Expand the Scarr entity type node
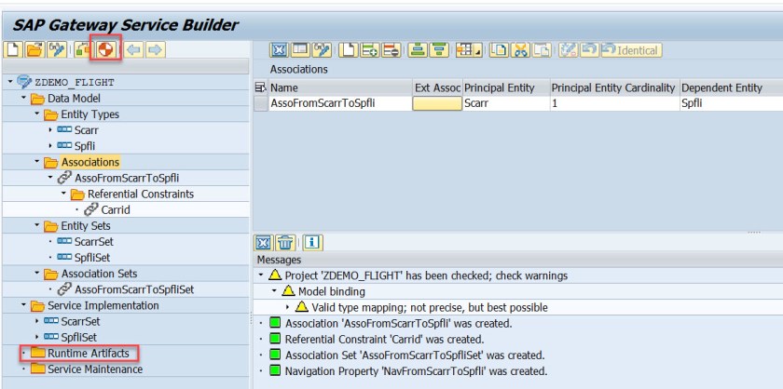The image size is (783, 389). [x=50, y=130]
